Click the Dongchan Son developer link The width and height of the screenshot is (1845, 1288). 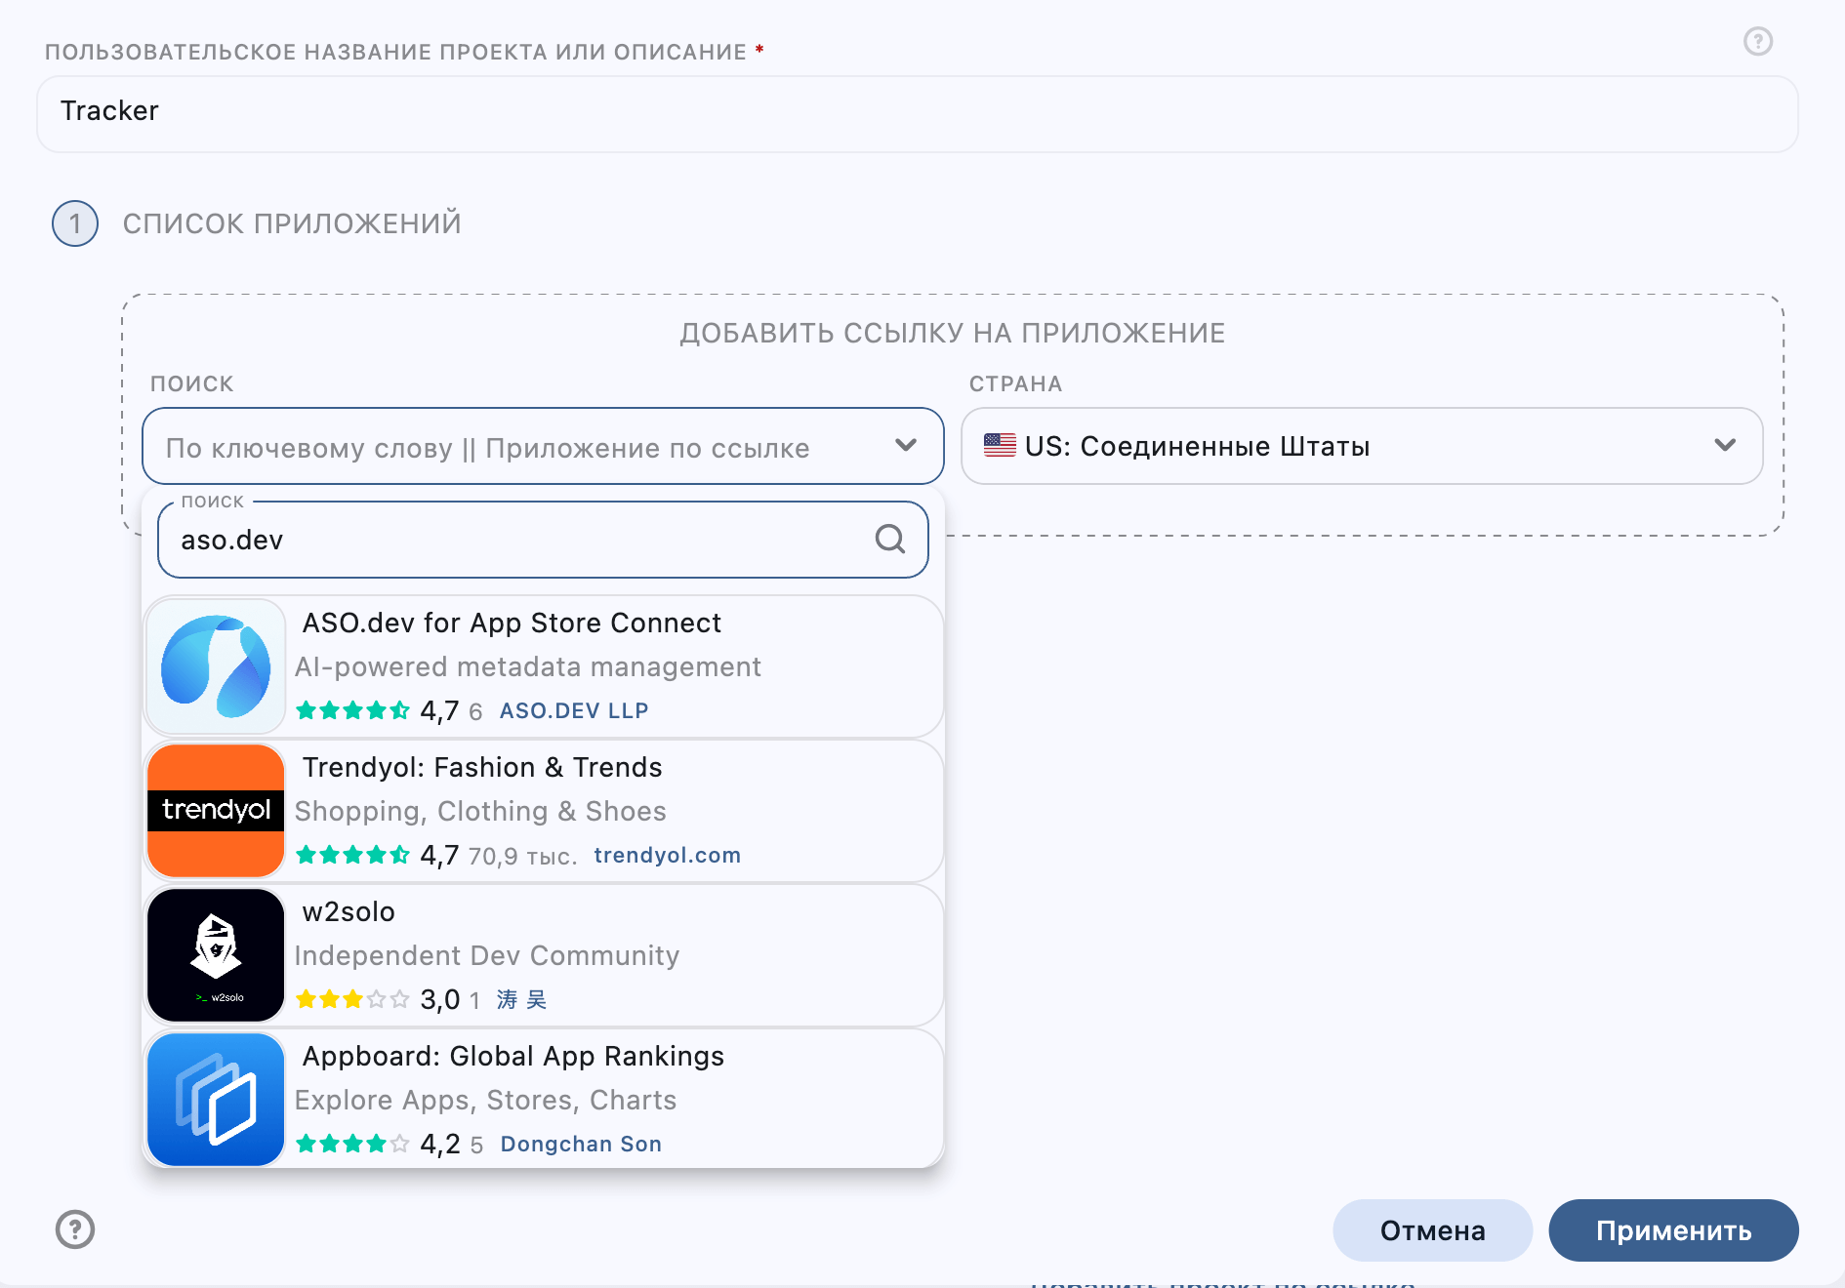[x=581, y=1144]
